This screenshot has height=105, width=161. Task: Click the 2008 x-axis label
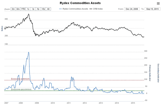[x=21, y=103]
